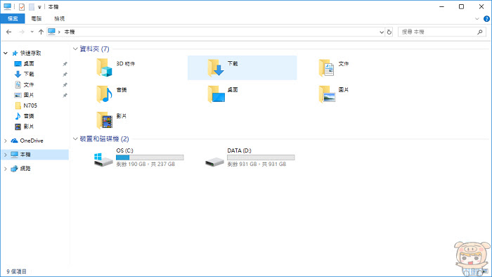This screenshot has height=277, width=492.
Task: Select 桌面 in Quick Access sidebar
Action: [x=29, y=64]
